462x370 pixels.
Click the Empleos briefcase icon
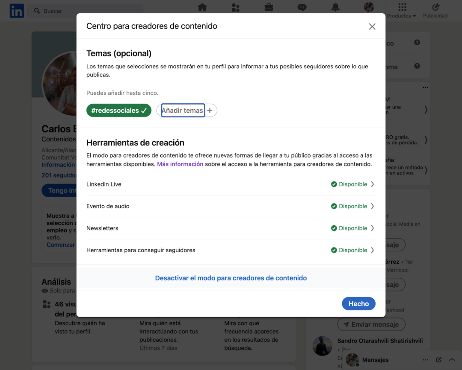tap(269, 7)
